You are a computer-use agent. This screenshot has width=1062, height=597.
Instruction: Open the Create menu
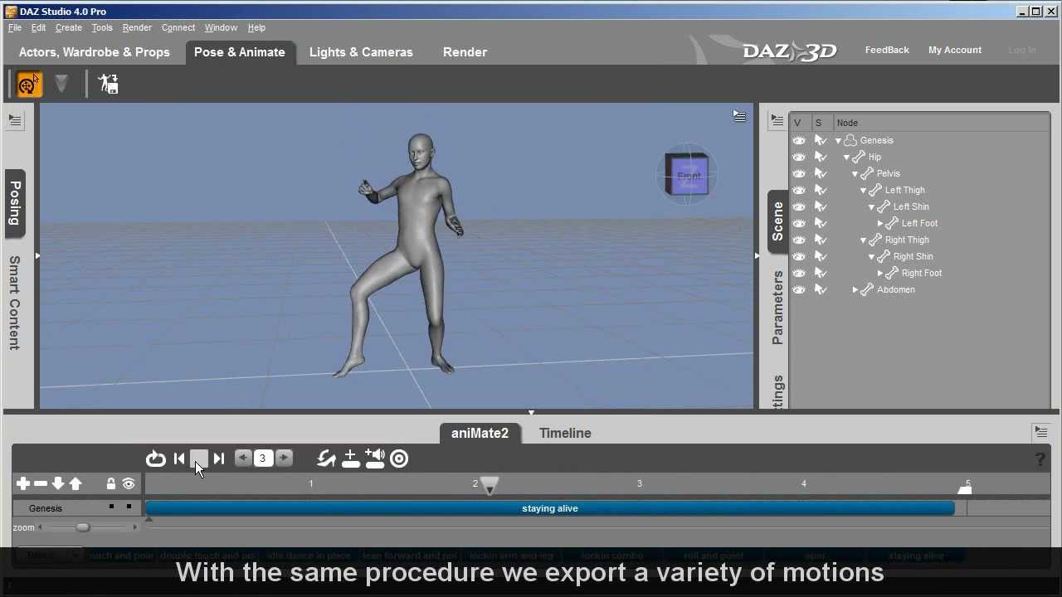coord(69,27)
